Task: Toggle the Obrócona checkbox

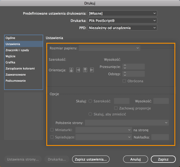Action: tap(125, 81)
